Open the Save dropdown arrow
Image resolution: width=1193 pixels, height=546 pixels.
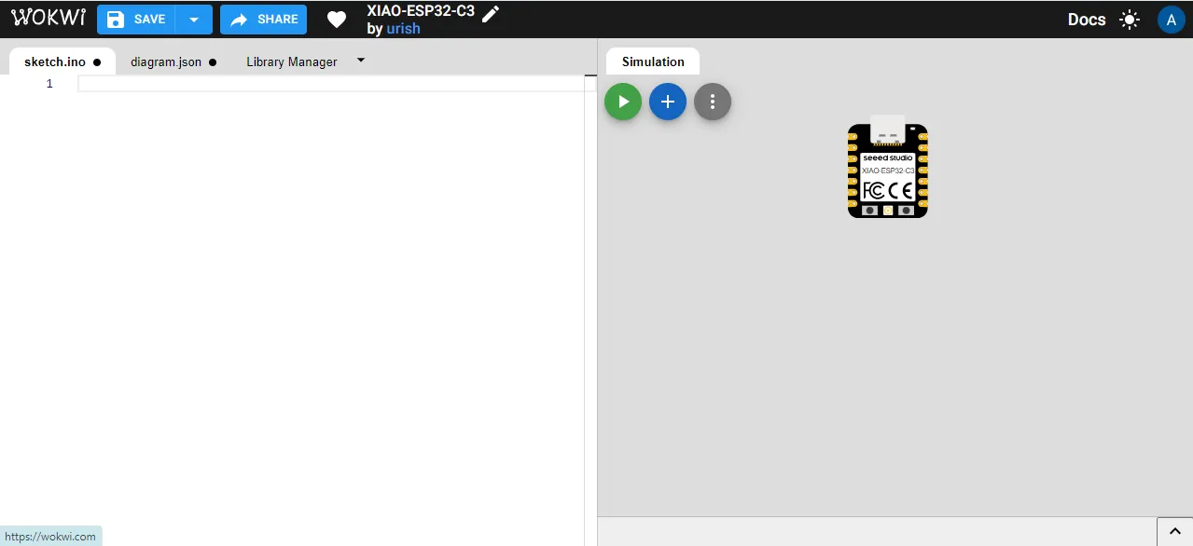tap(194, 20)
